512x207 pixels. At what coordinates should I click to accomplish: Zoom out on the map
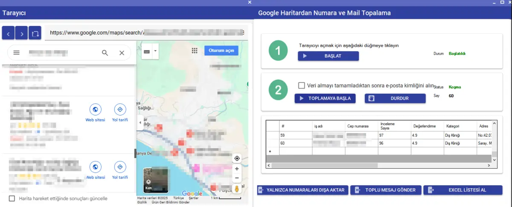point(237,178)
